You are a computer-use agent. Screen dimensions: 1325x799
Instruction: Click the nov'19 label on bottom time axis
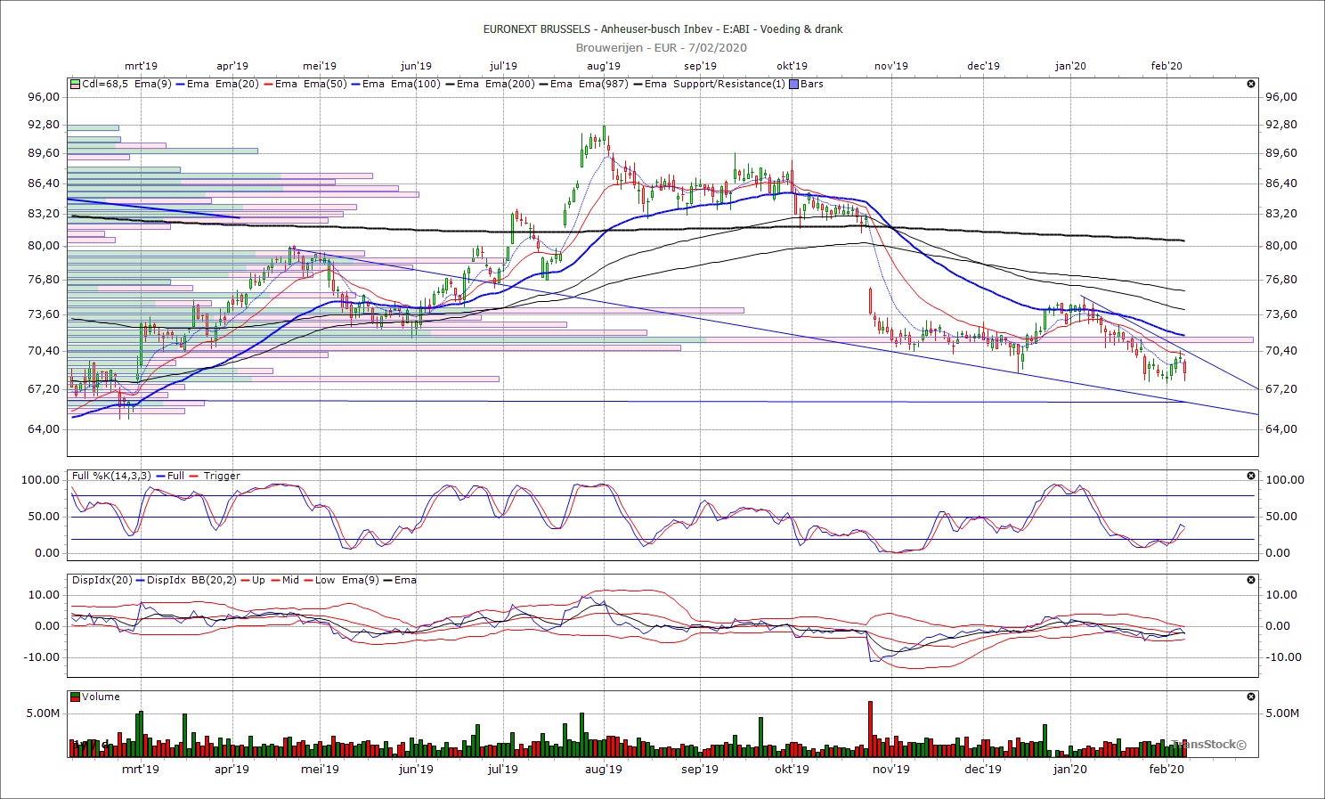click(890, 769)
